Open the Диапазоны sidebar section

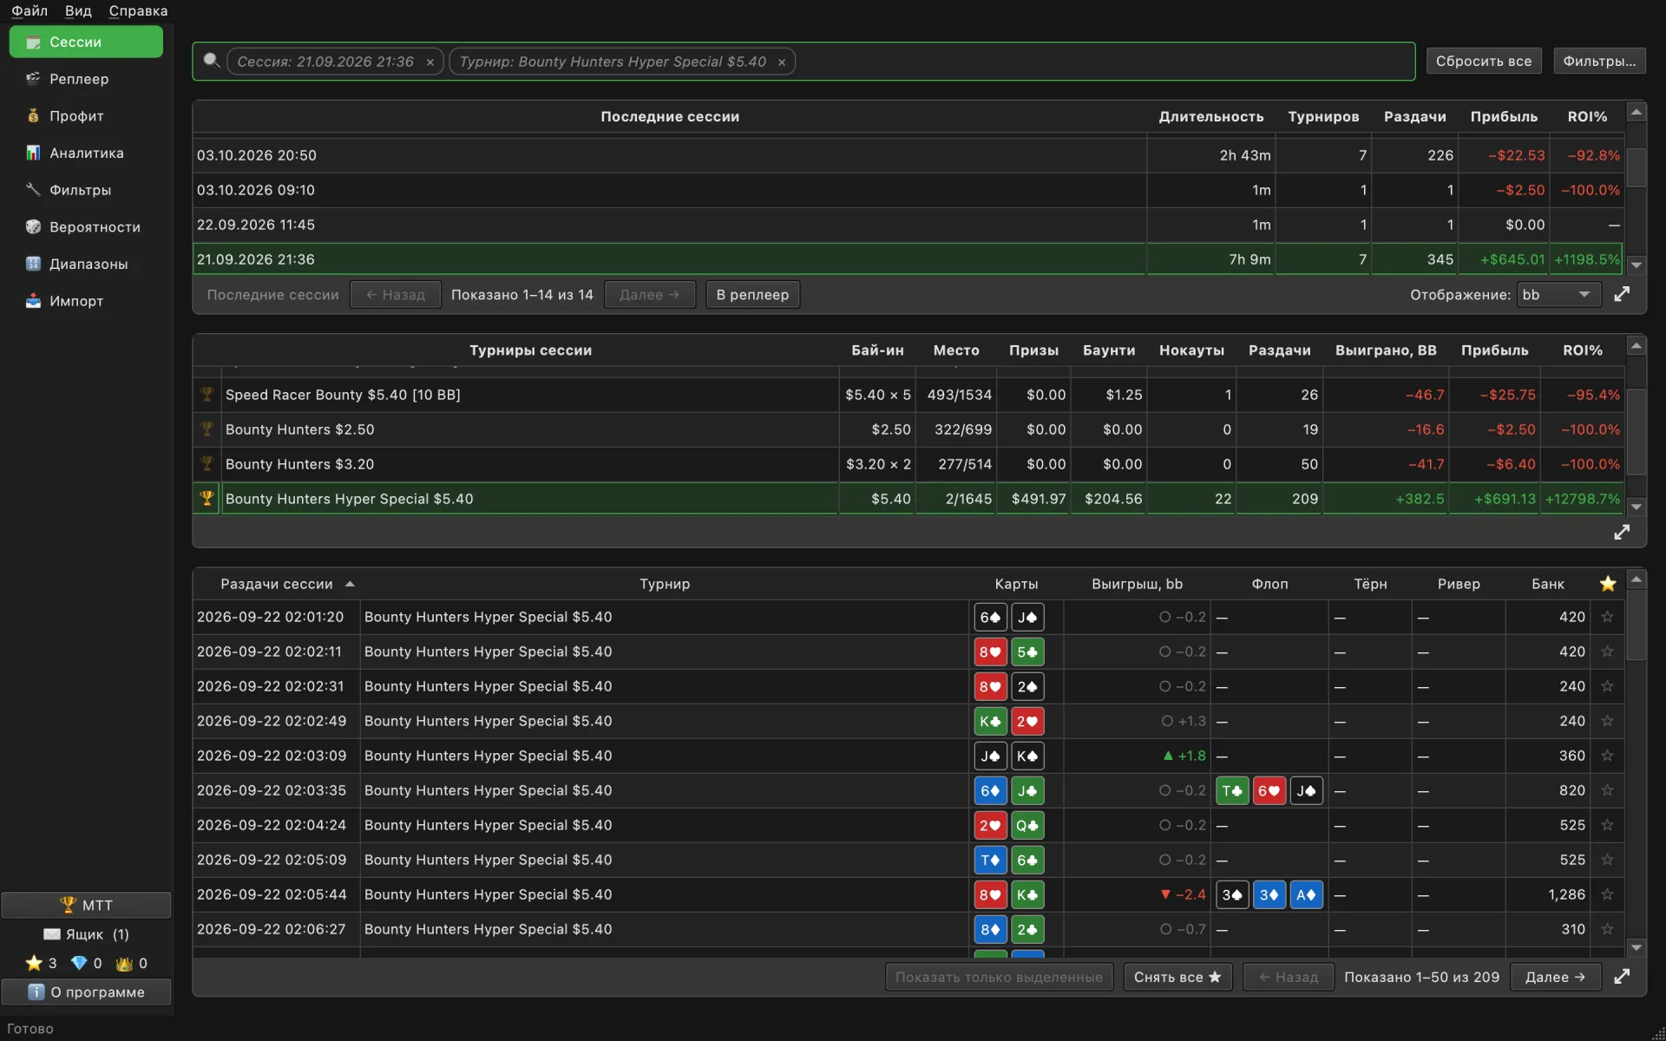tap(86, 264)
